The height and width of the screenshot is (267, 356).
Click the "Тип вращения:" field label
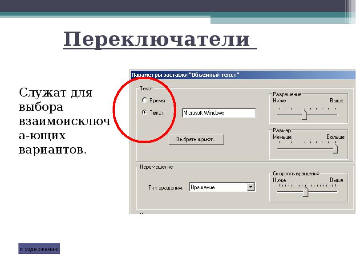pyautogui.click(x=166, y=188)
